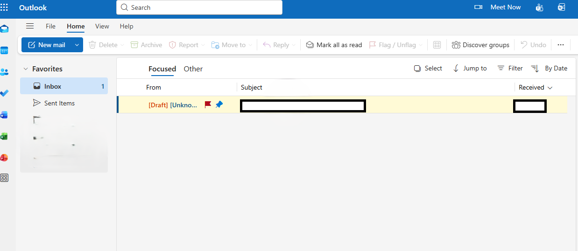Screen dimensions: 578x251
Task: Expand the Delete options dropdown arrow
Action: click(x=122, y=45)
